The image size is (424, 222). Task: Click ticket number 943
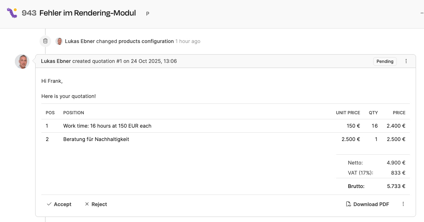[29, 13]
